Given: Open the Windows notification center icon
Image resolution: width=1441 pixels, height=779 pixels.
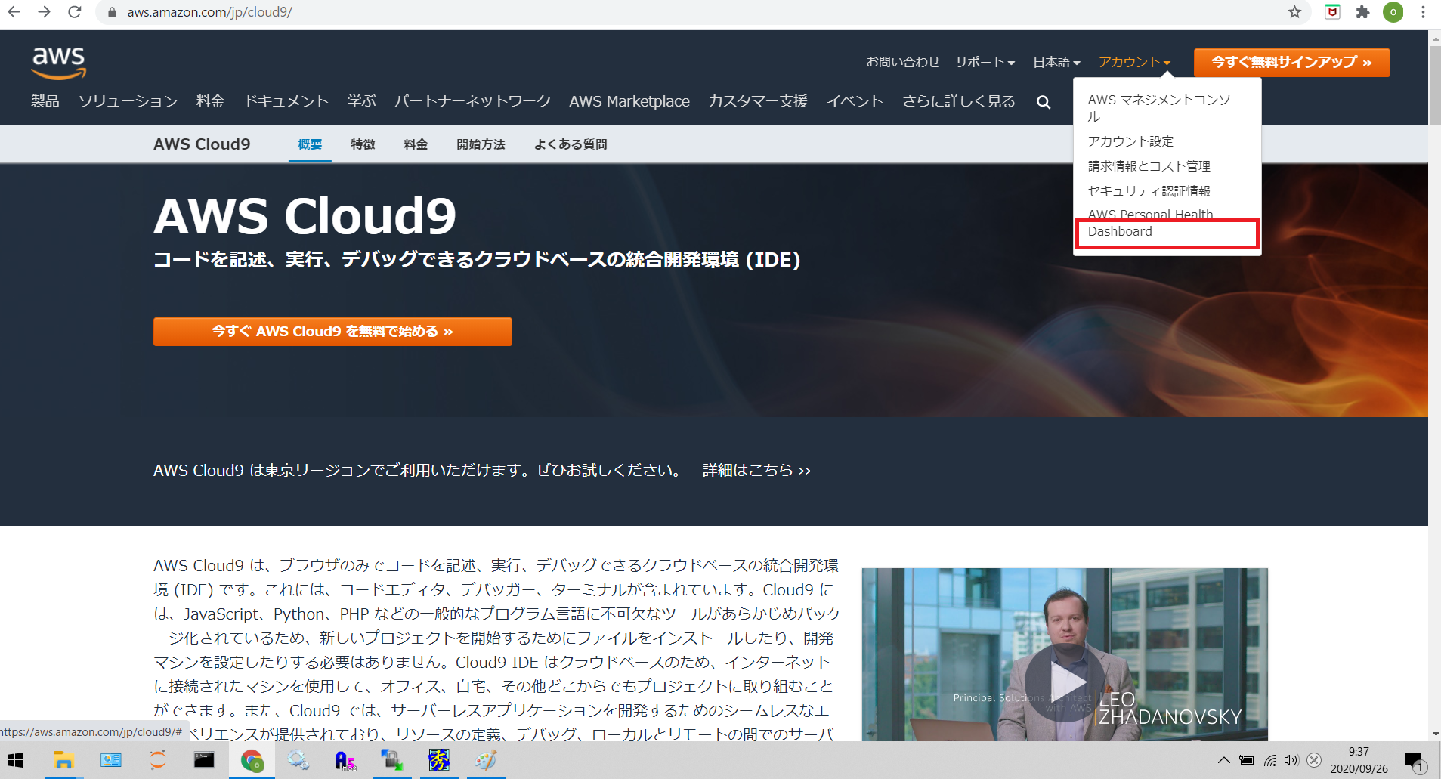Looking at the screenshot, I should [x=1415, y=761].
